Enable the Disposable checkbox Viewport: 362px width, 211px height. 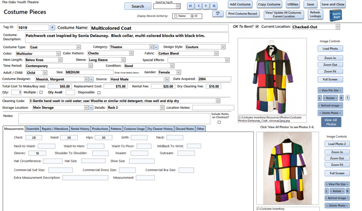coord(99,92)
